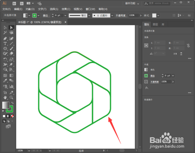Open stroke weight dropdown in control bar
The height and width of the screenshot is (153, 195).
tap(66, 16)
